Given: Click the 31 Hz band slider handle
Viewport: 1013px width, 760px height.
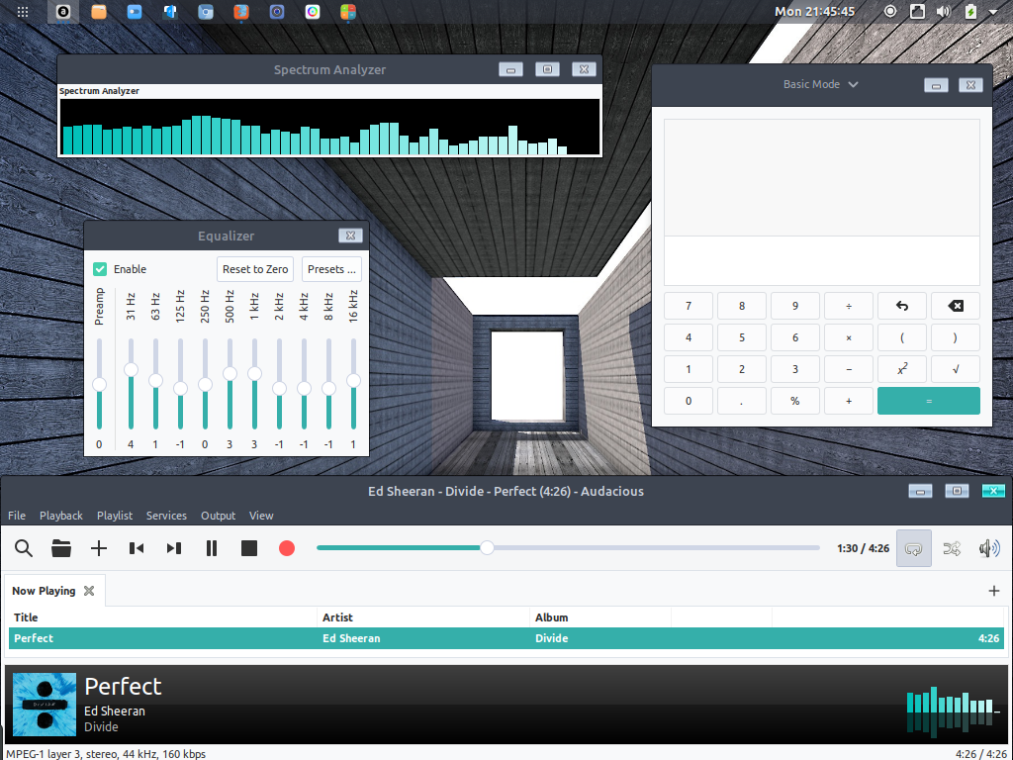Looking at the screenshot, I should point(131,370).
